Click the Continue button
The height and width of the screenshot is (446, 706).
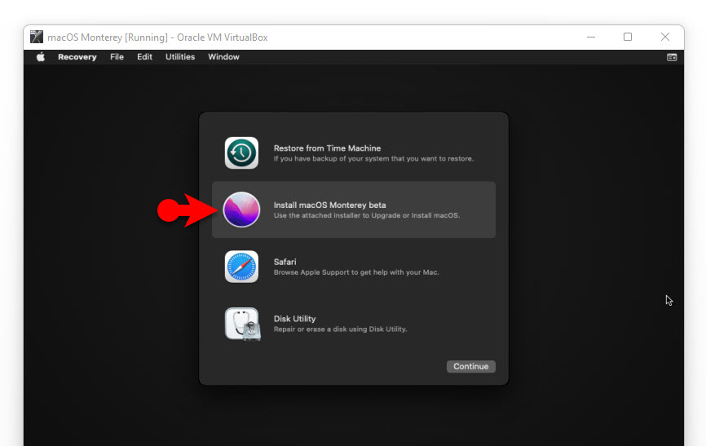471,366
